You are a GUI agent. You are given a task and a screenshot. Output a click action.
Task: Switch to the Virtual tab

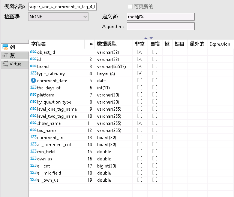14,64
